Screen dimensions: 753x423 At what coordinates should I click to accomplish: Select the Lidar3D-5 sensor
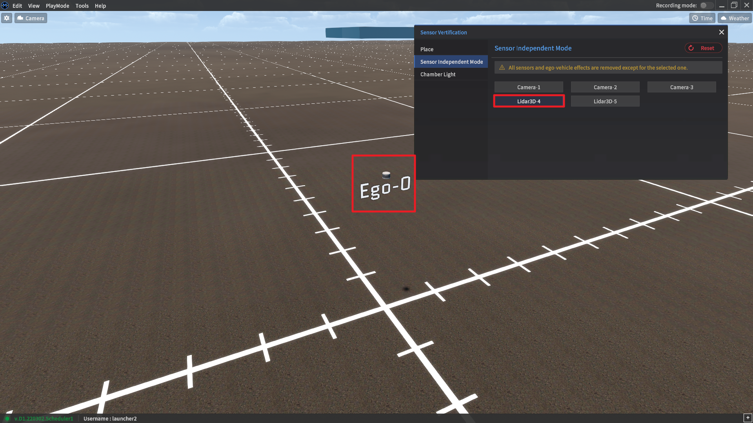tap(605, 101)
